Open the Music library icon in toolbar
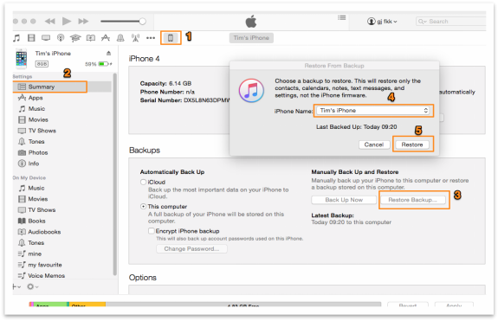 [16, 38]
